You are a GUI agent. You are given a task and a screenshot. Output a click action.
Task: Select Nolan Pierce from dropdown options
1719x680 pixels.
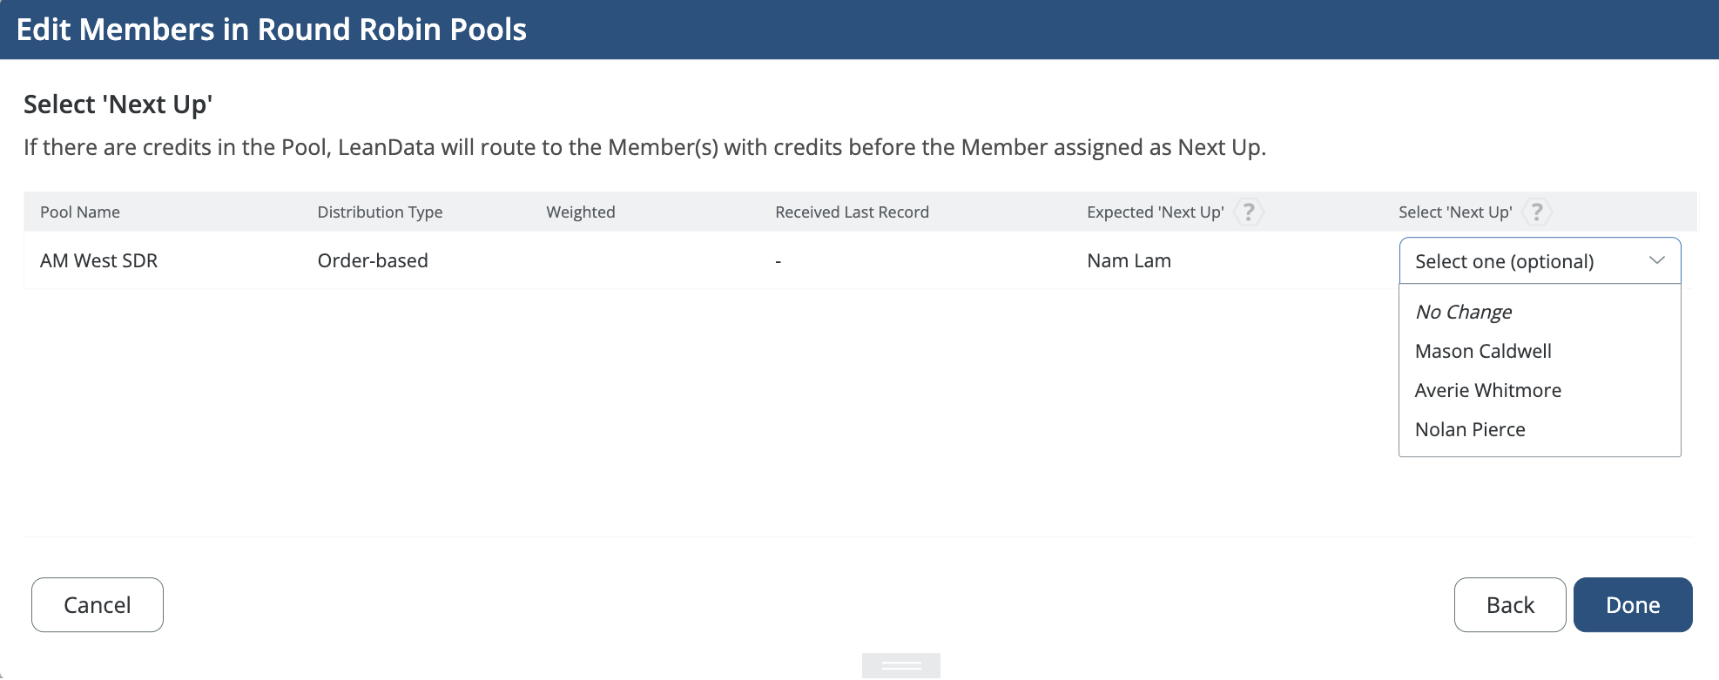click(x=1470, y=429)
